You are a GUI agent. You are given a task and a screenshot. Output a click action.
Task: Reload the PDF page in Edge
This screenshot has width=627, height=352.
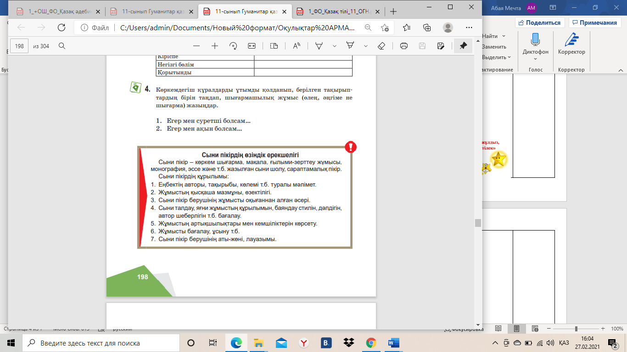click(61, 27)
